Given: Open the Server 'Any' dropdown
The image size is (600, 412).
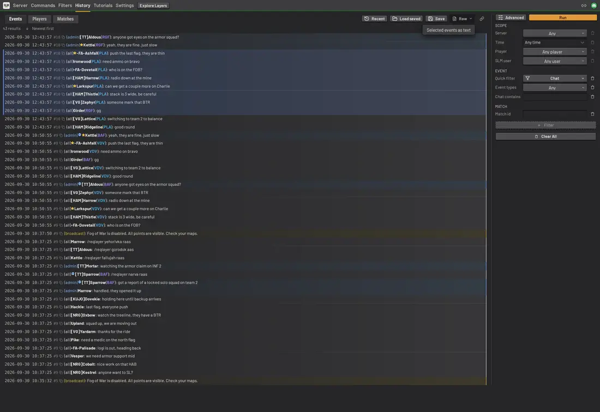Looking at the screenshot, I should (555, 33).
